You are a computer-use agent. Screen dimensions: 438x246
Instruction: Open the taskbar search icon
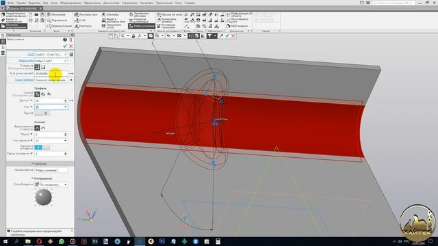pos(16,241)
